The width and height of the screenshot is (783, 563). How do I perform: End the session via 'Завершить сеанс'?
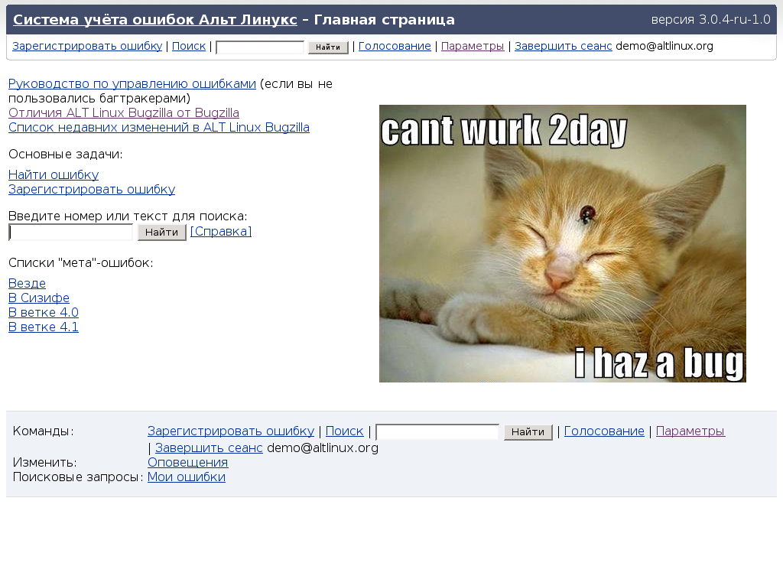click(x=564, y=46)
